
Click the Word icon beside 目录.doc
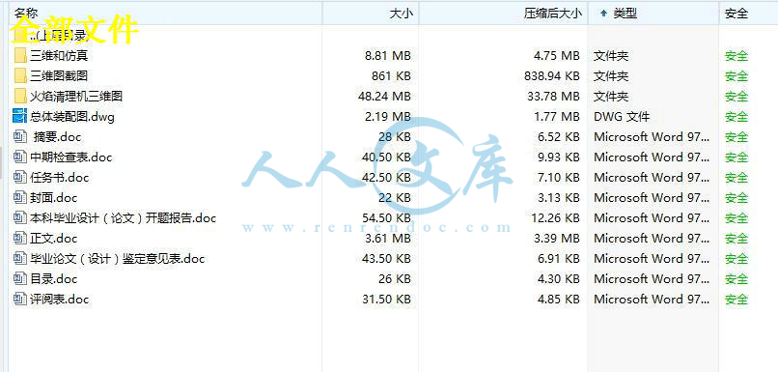click(20, 279)
